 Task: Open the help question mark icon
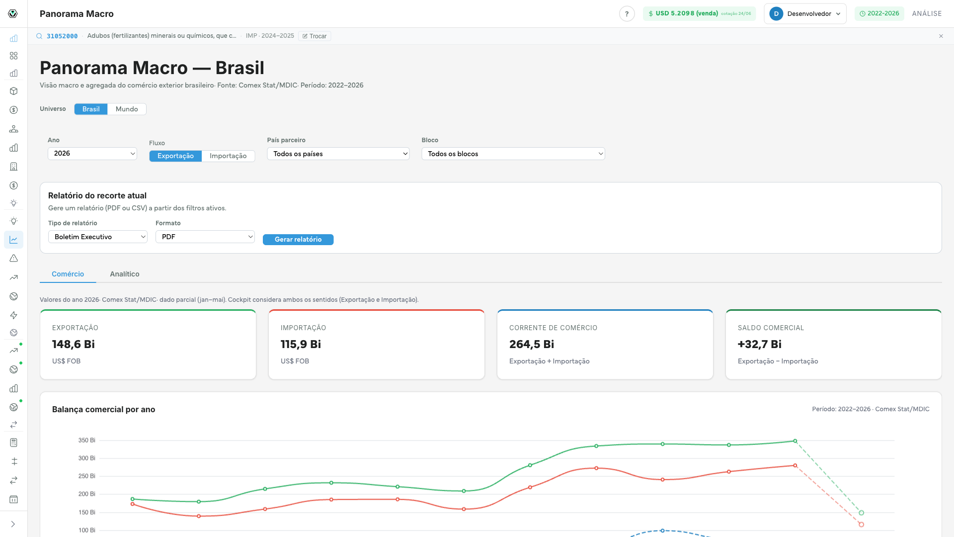click(627, 14)
